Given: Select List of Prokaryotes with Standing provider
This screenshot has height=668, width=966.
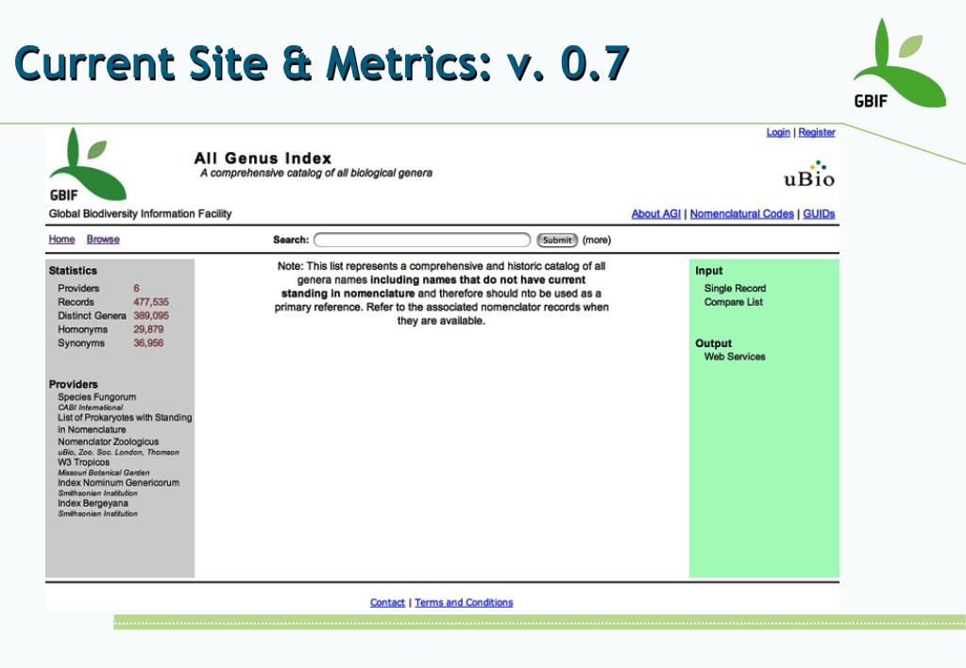Looking at the screenshot, I should tap(125, 423).
